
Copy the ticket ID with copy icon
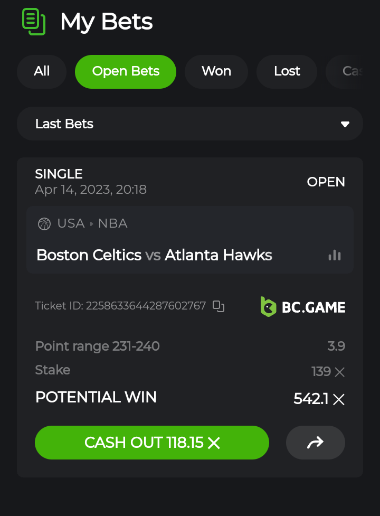coord(218,306)
